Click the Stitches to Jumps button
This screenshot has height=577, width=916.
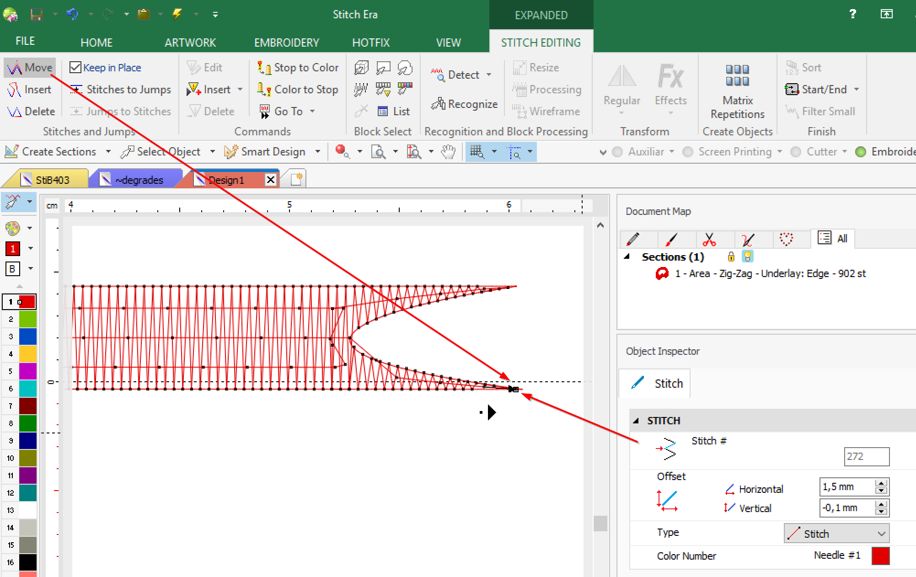tap(121, 90)
